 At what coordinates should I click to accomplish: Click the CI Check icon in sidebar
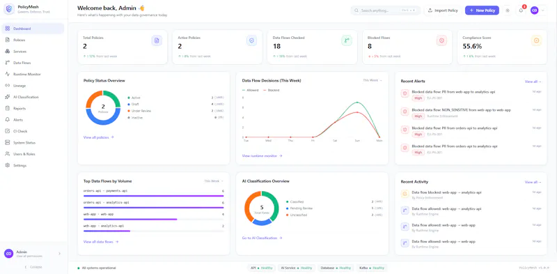pos(8,131)
